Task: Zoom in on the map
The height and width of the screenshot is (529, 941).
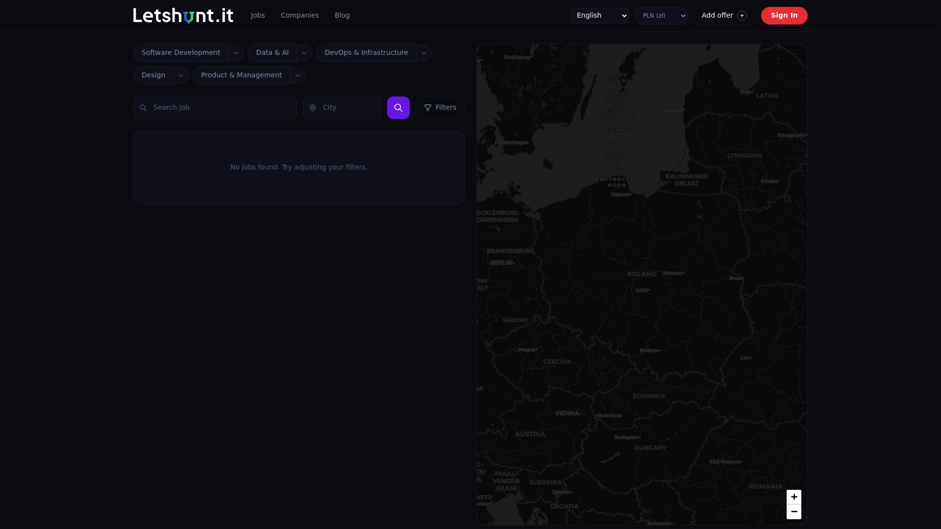Action: [794, 497]
